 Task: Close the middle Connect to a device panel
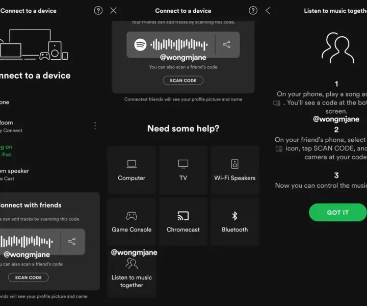point(114,11)
